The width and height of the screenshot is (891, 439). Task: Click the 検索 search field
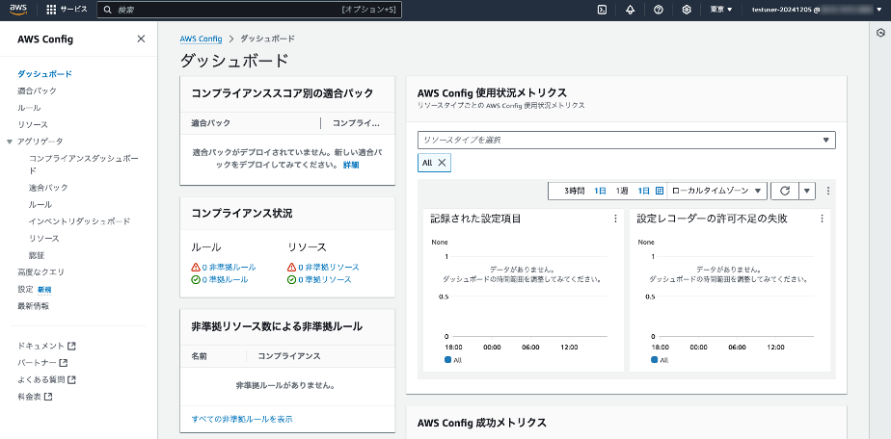(249, 10)
